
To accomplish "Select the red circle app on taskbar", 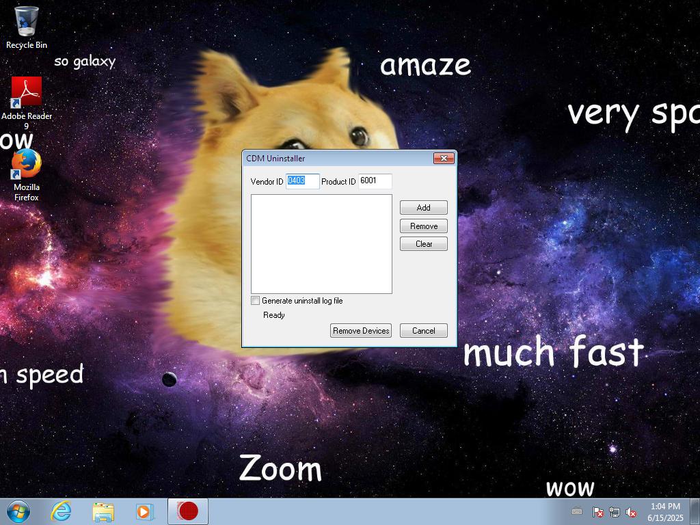I will tap(187, 511).
